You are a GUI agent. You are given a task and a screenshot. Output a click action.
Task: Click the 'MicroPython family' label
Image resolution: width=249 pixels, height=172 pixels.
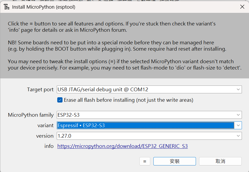31,115
